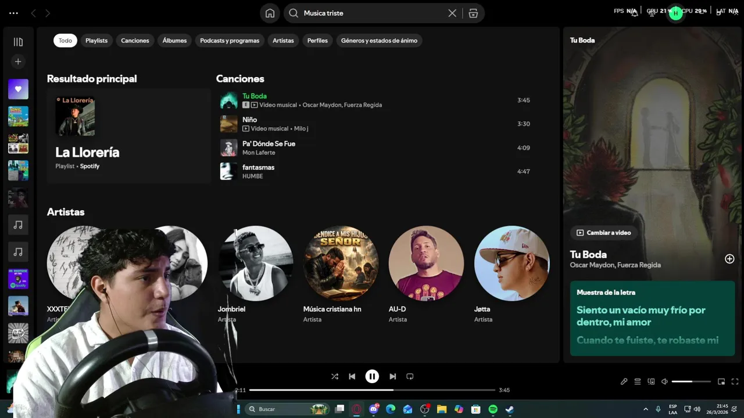Select 'Géneros y estados de ánimo' chip

(379, 41)
